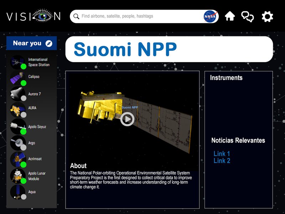
Task: Select Aqua satellite in sidebar
Action: [x=18, y=192]
